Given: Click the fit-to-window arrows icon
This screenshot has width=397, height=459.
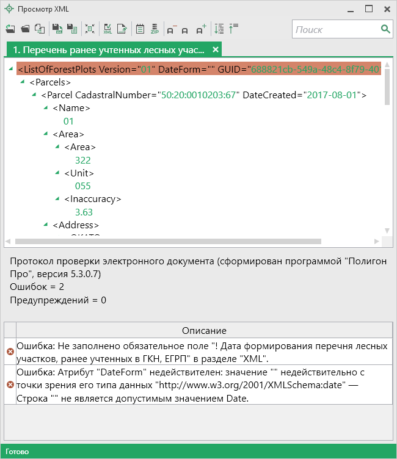Looking at the screenshot, I should click(x=90, y=29).
